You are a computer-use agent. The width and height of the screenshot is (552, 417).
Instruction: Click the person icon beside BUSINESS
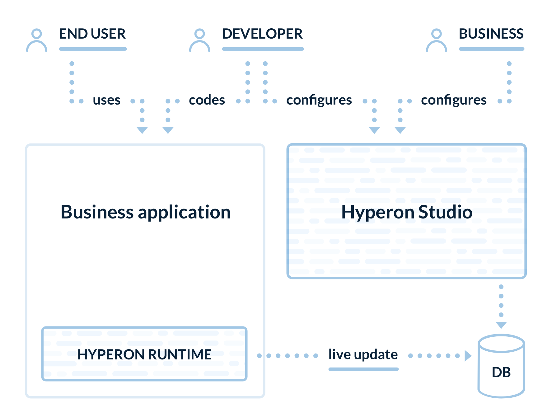pos(437,40)
